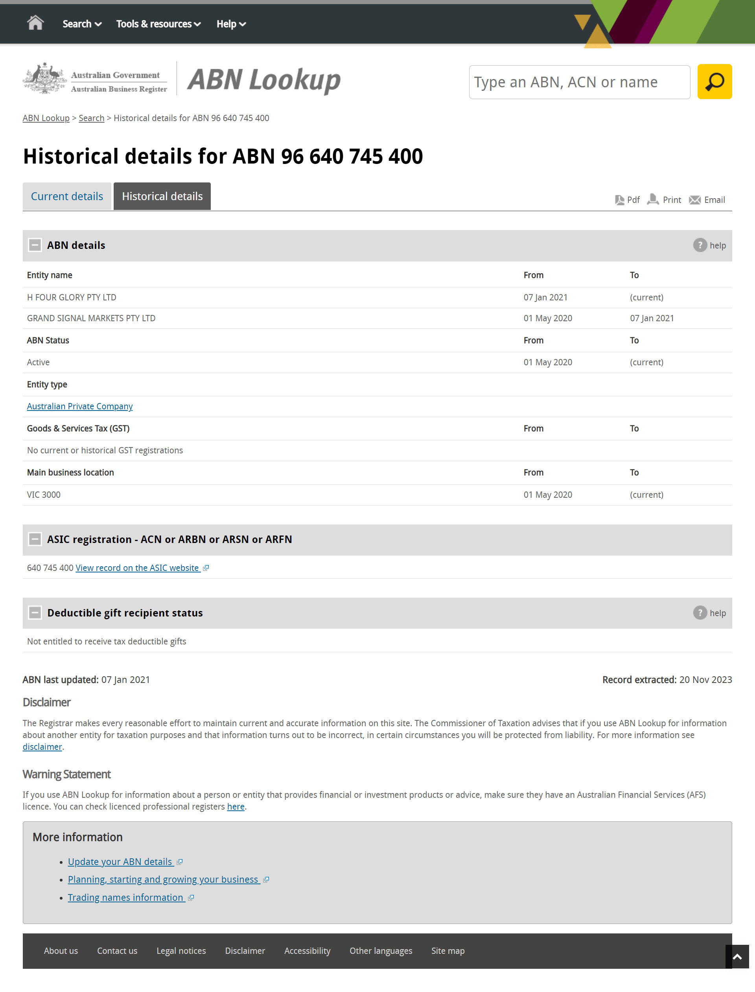Click Record extracted date 20 Nov 2023
The width and height of the screenshot is (755, 992).
705,680
